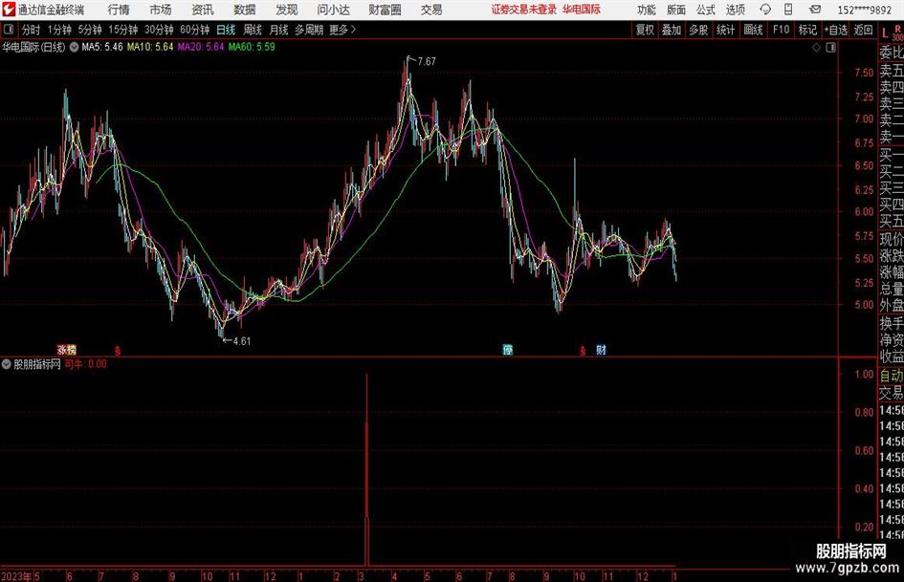Image resolution: width=904 pixels, height=582 pixels.
Task: Open the 财富圈 menu
Action: [386, 10]
